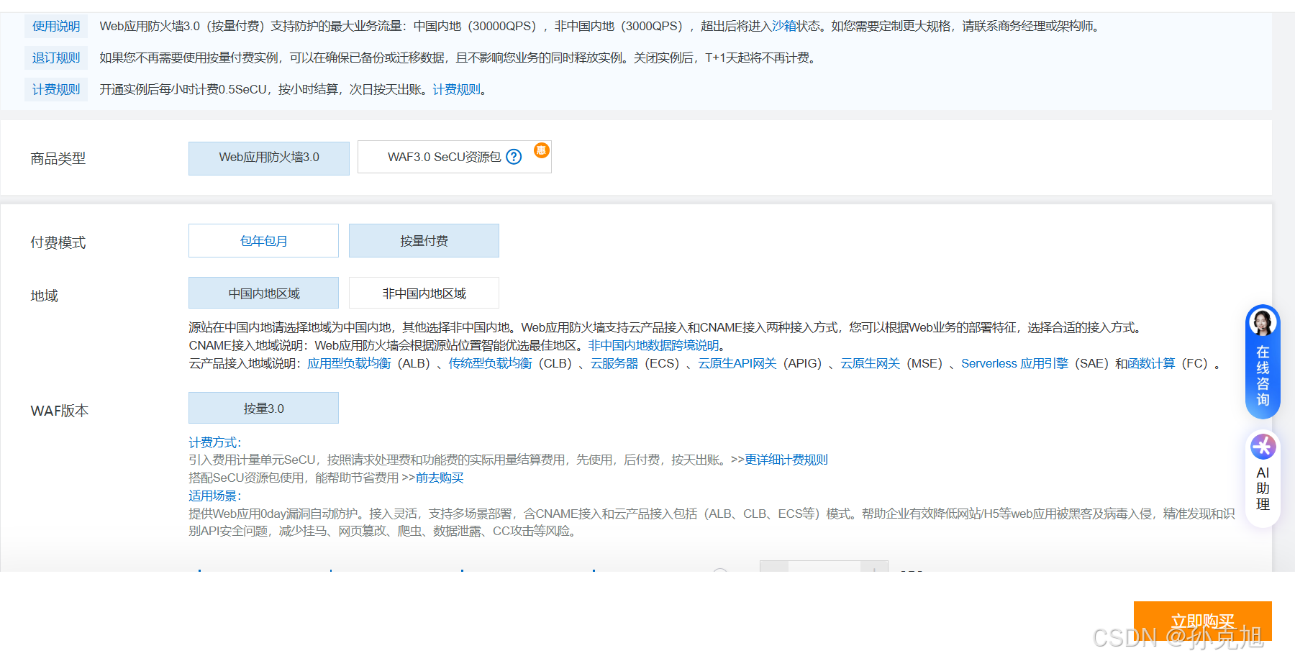The height and width of the screenshot is (661, 1295).
Task: Open the 在线咨询 avatar widget
Action: click(1263, 362)
